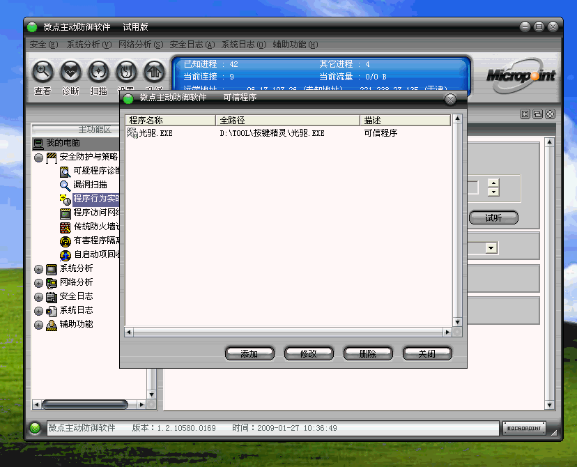Click the 光驱.EXE file icon in list
577x467 pixels.
(x=132, y=133)
